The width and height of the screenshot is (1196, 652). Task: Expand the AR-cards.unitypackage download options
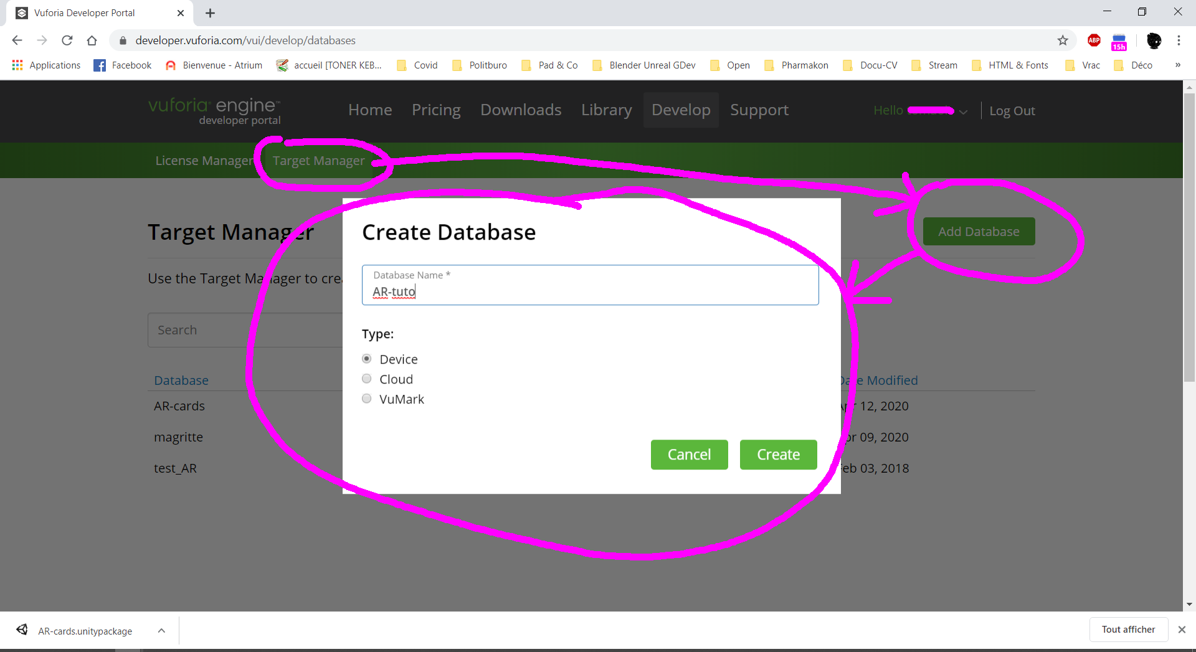click(161, 631)
